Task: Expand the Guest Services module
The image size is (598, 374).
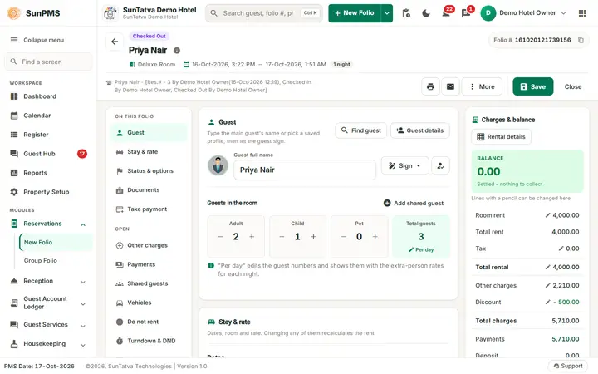Action: click(83, 326)
